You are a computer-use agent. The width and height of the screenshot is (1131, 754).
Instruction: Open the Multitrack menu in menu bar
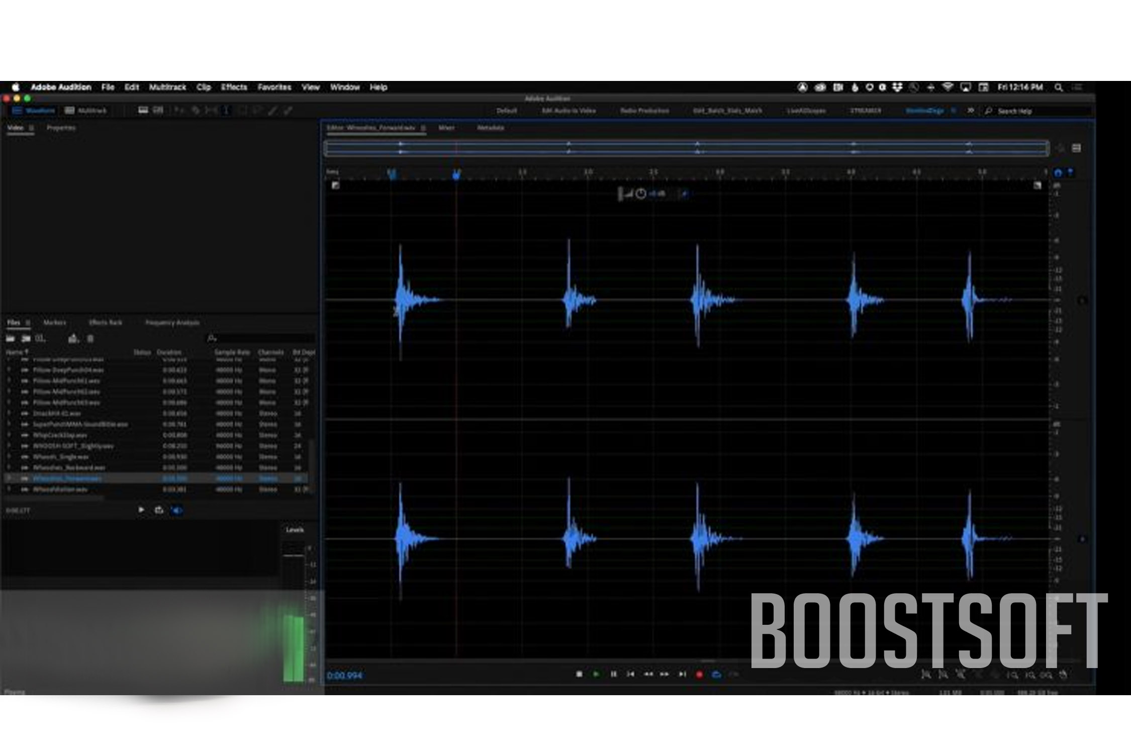point(167,87)
